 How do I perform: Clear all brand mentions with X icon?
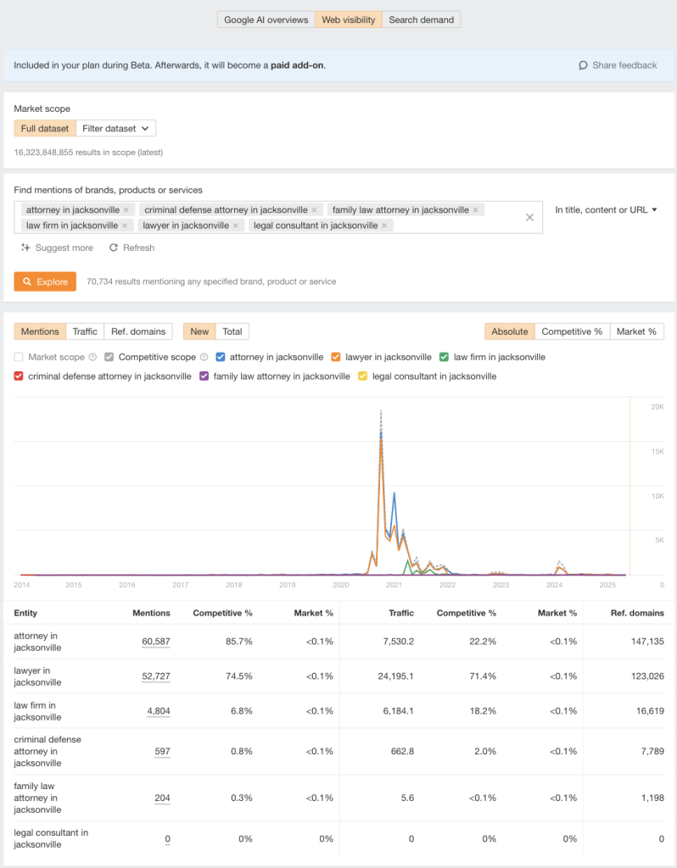tap(529, 217)
